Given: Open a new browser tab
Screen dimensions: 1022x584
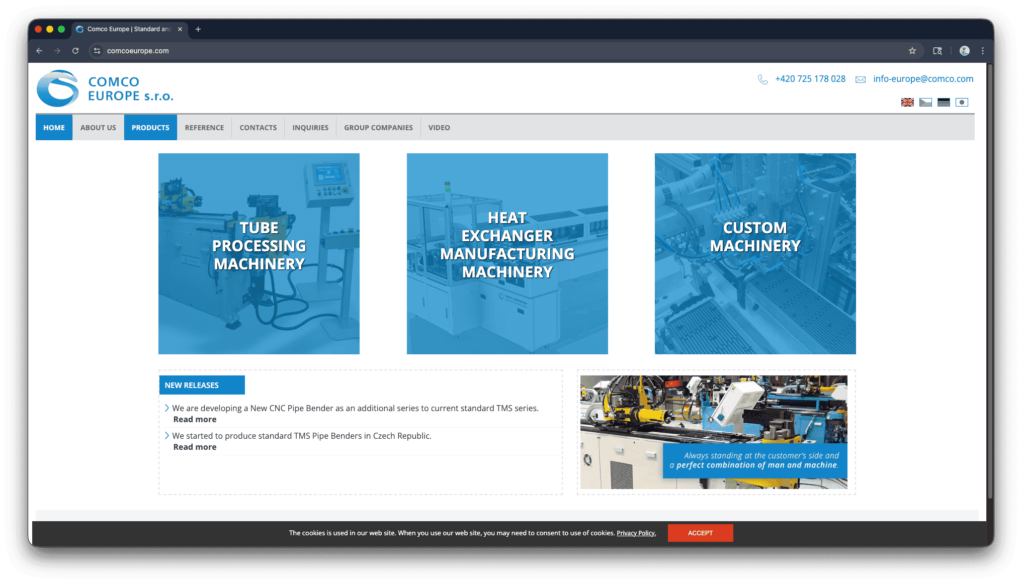Looking at the screenshot, I should coord(198,29).
